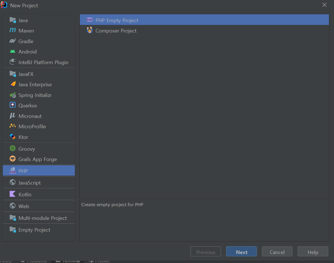This screenshot has width=334, height=263.
Task: Click the Java Enterprise icon
Action: coord(13,84)
